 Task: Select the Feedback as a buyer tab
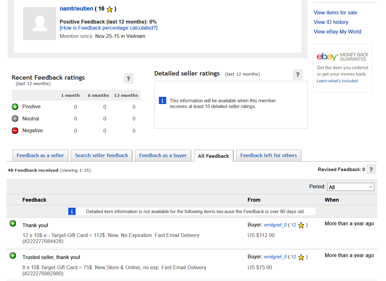163,155
